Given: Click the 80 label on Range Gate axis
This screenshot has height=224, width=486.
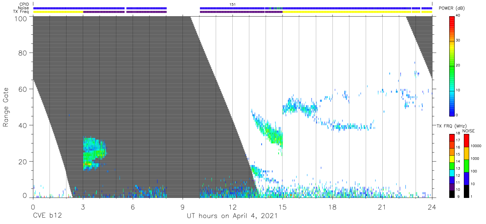Looking at the screenshot, I should [23, 53].
